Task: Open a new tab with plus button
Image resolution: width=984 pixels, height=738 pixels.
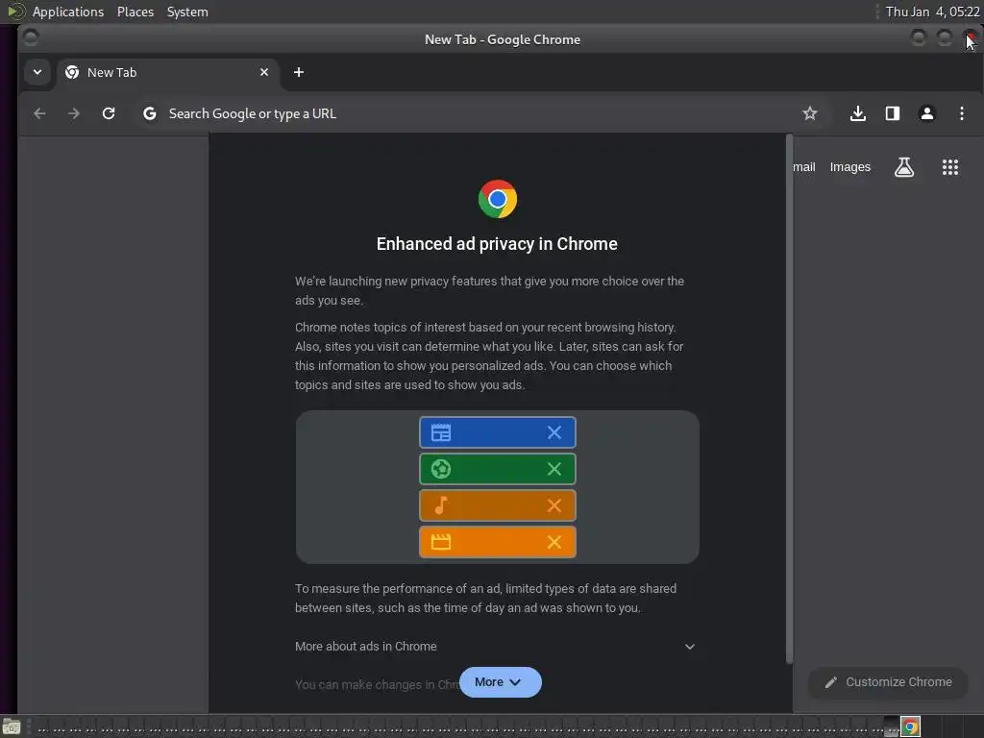Action: (299, 72)
